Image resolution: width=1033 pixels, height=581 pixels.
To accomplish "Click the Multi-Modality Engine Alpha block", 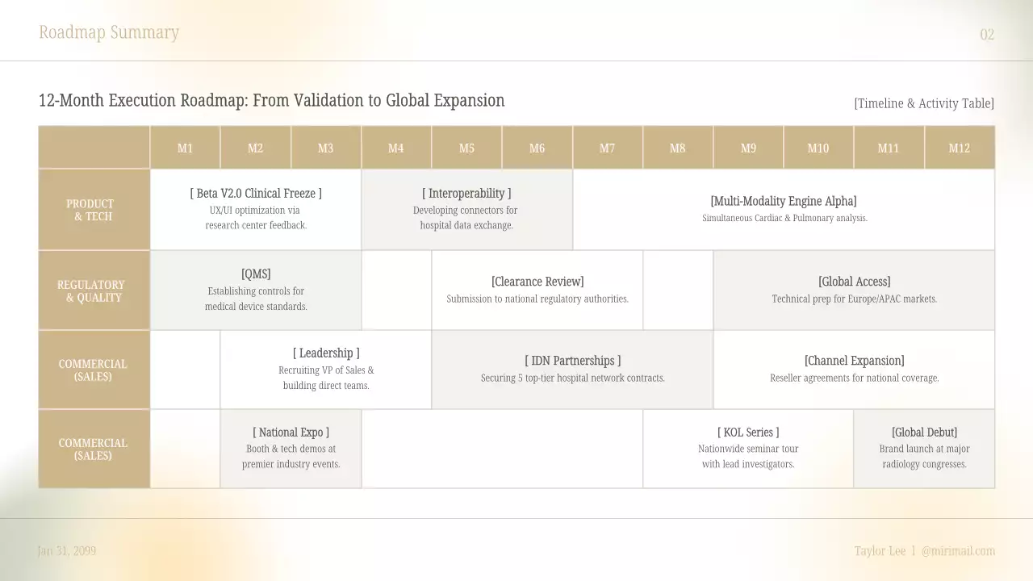I will click(x=784, y=209).
